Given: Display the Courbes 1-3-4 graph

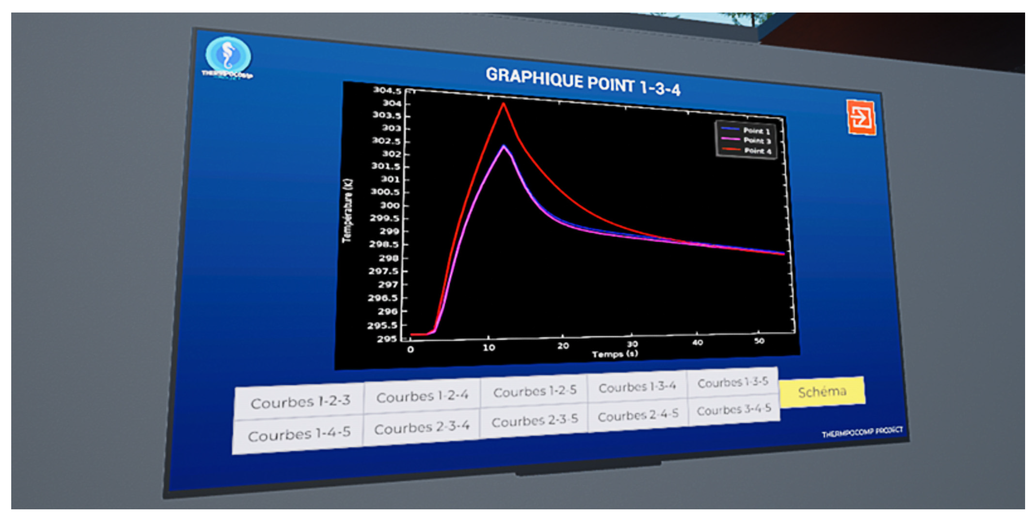Looking at the screenshot, I should tap(637, 387).
